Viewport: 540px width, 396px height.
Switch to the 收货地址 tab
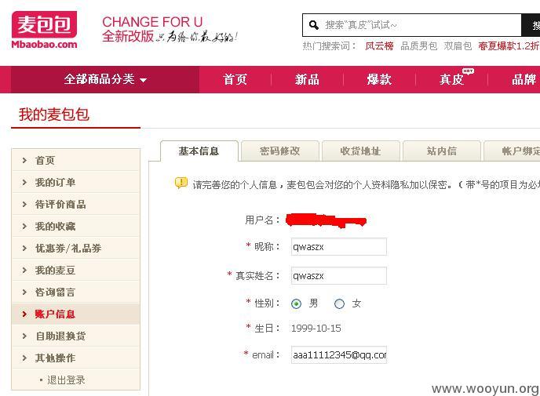click(360, 151)
